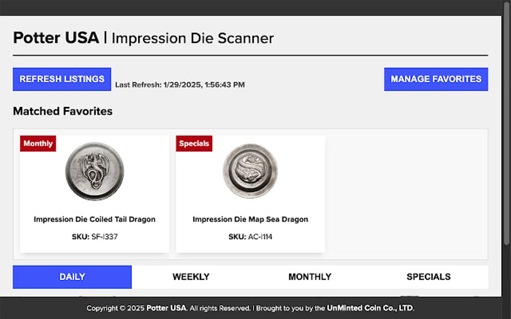Switch to the Monthly tab
The image size is (511, 319).
(x=310, y=276)
